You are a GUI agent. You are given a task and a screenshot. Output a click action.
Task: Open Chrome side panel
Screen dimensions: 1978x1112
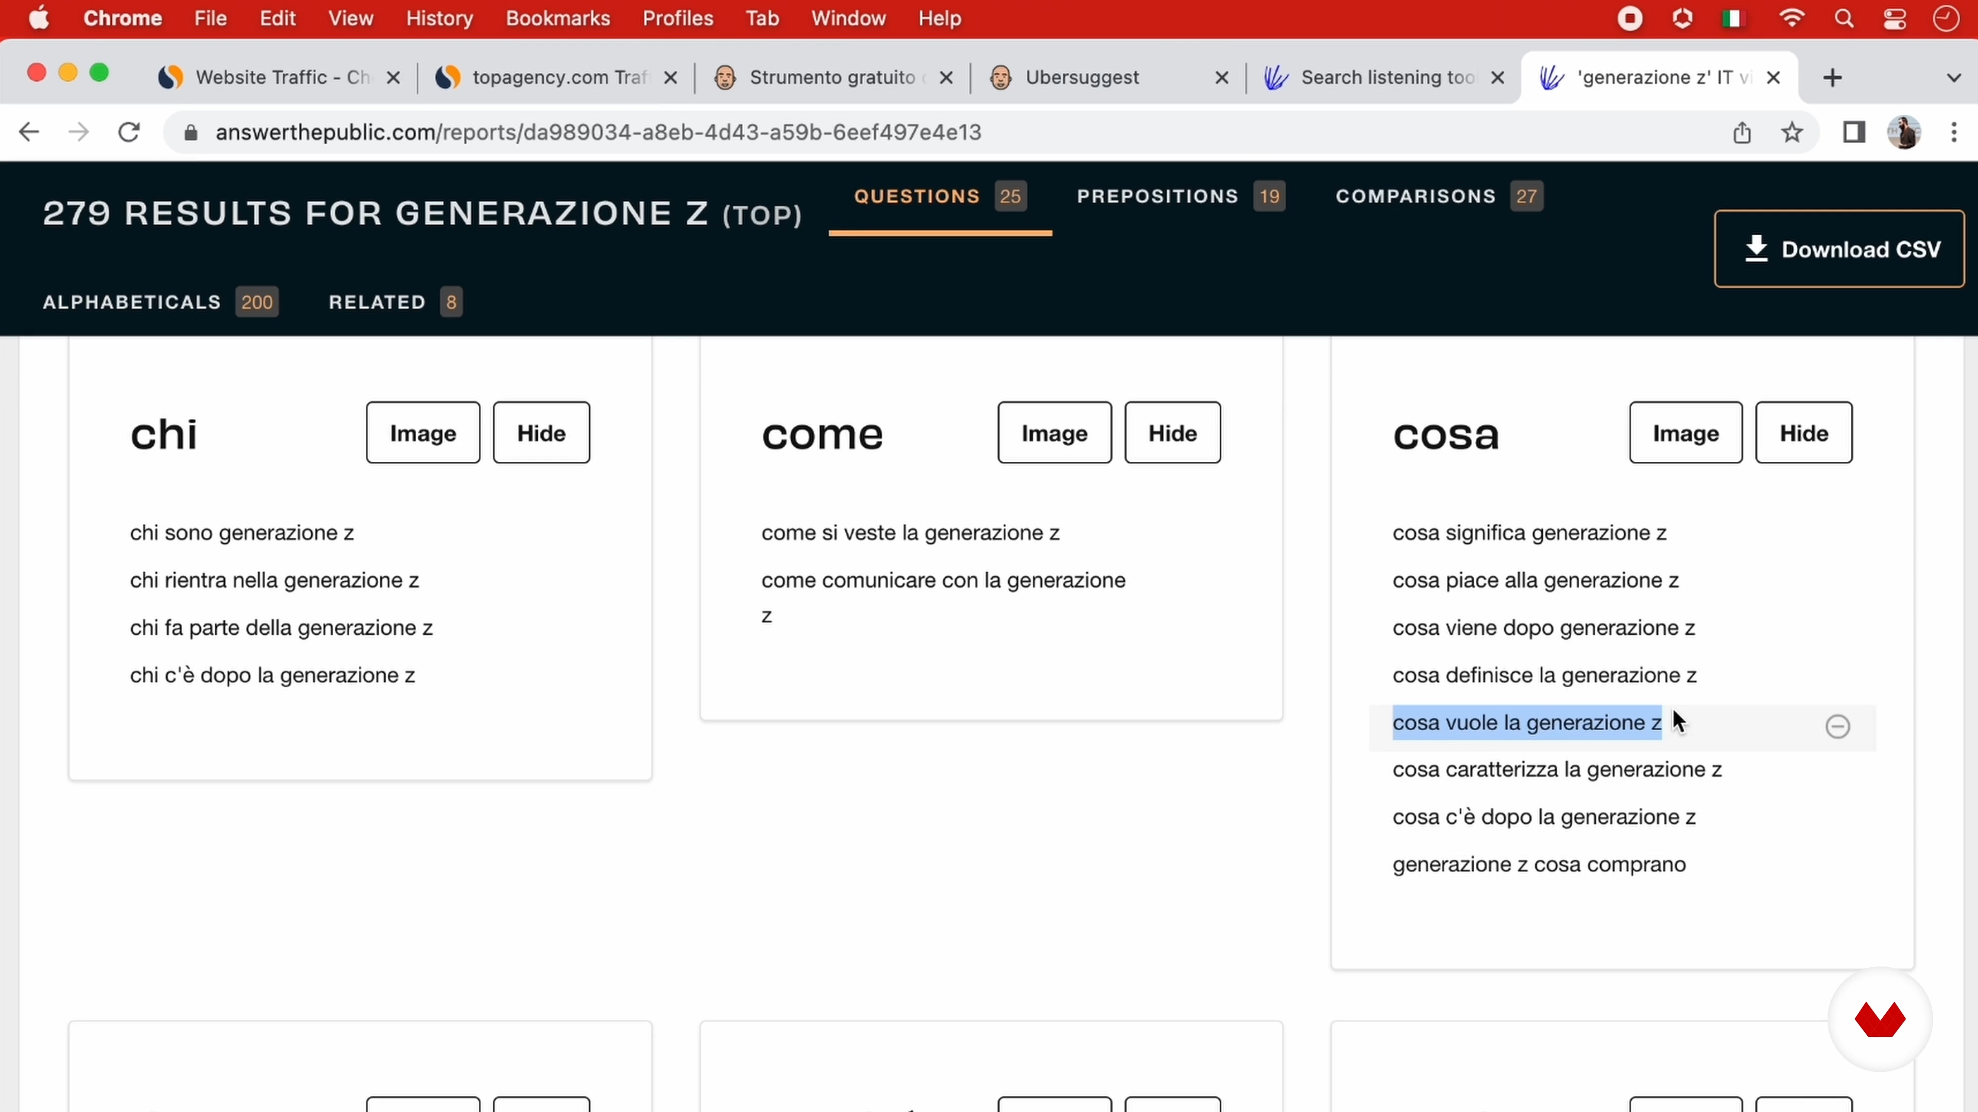(x=1854, y=132)
